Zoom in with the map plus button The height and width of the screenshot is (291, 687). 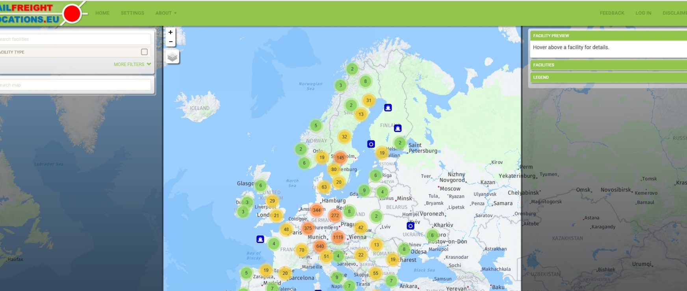coord(171,32)
